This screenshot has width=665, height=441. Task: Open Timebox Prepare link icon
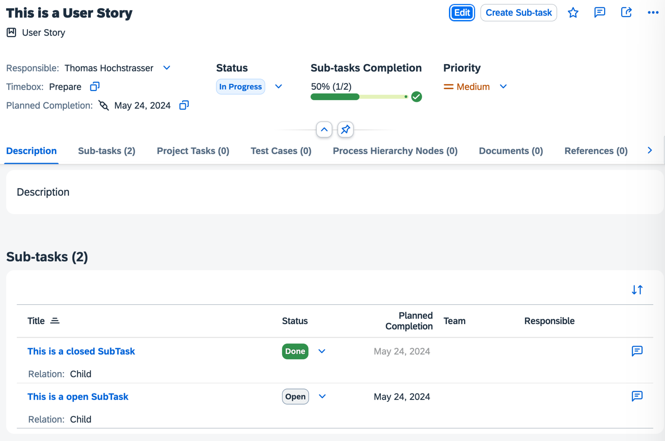tap(95, 87)
